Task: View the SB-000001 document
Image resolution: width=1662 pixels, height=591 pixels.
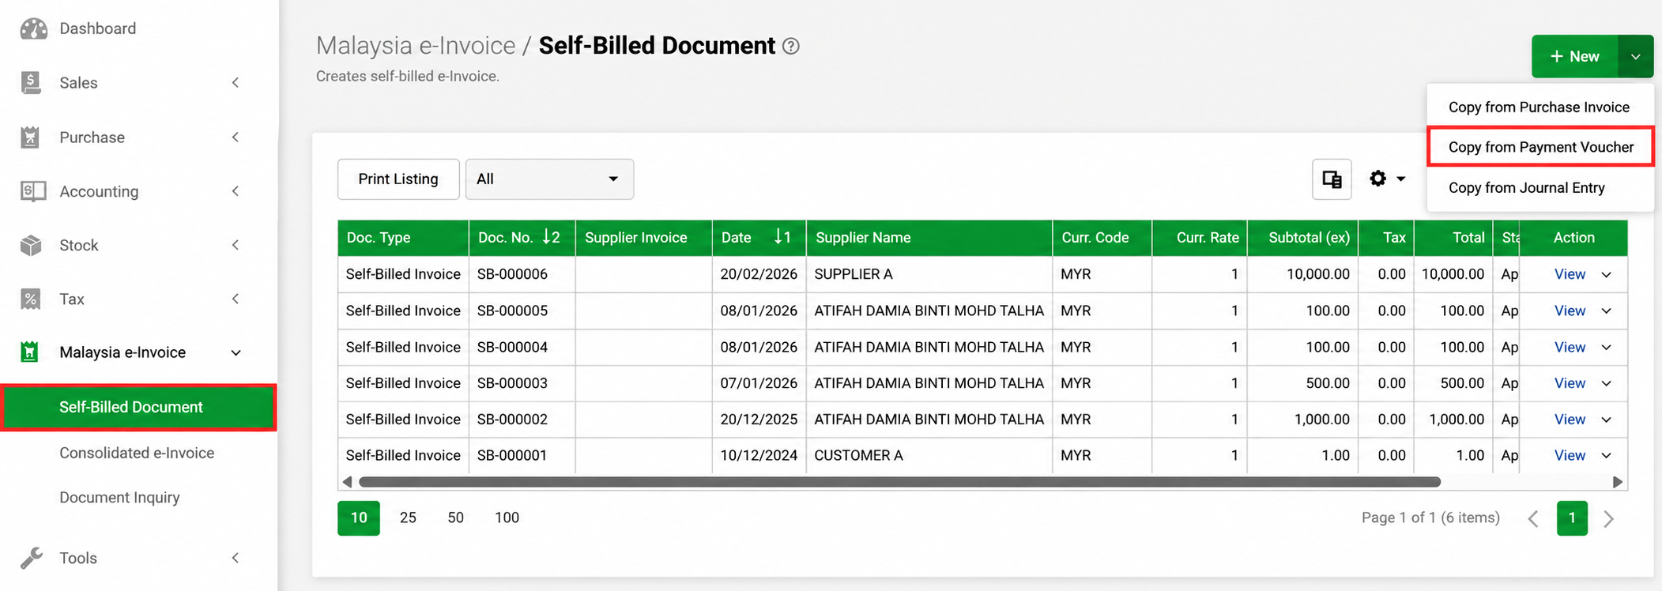Action: tap(1570, 455)
